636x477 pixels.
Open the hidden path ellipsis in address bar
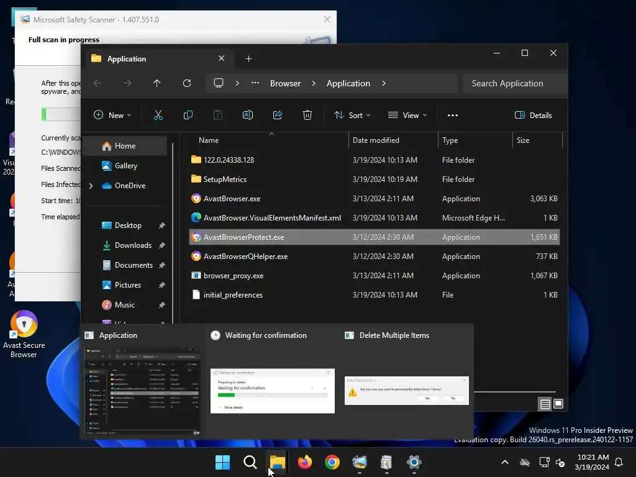tap(255, 83)
